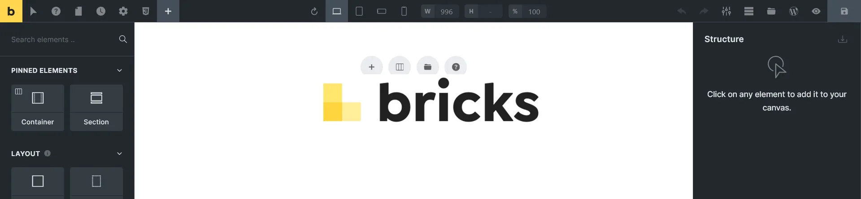Click the Search elements input field
Image resolution: width=861 pixels, height=199 pixels.
pyautogui.click(x=62, y=39)
